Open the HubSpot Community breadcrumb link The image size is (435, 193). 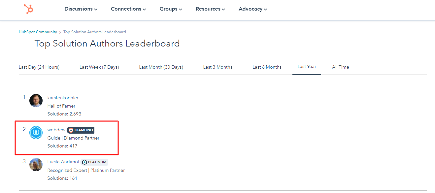pyautogui.click(x=38, y=32)
